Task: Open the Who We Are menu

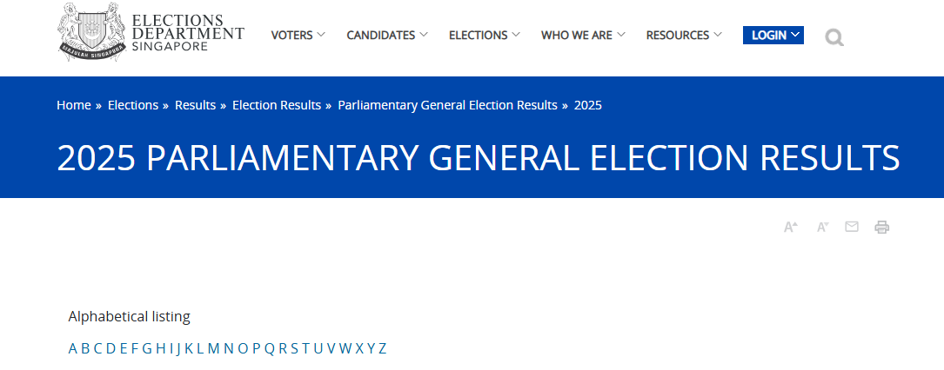Action: [x=583, y=36]
